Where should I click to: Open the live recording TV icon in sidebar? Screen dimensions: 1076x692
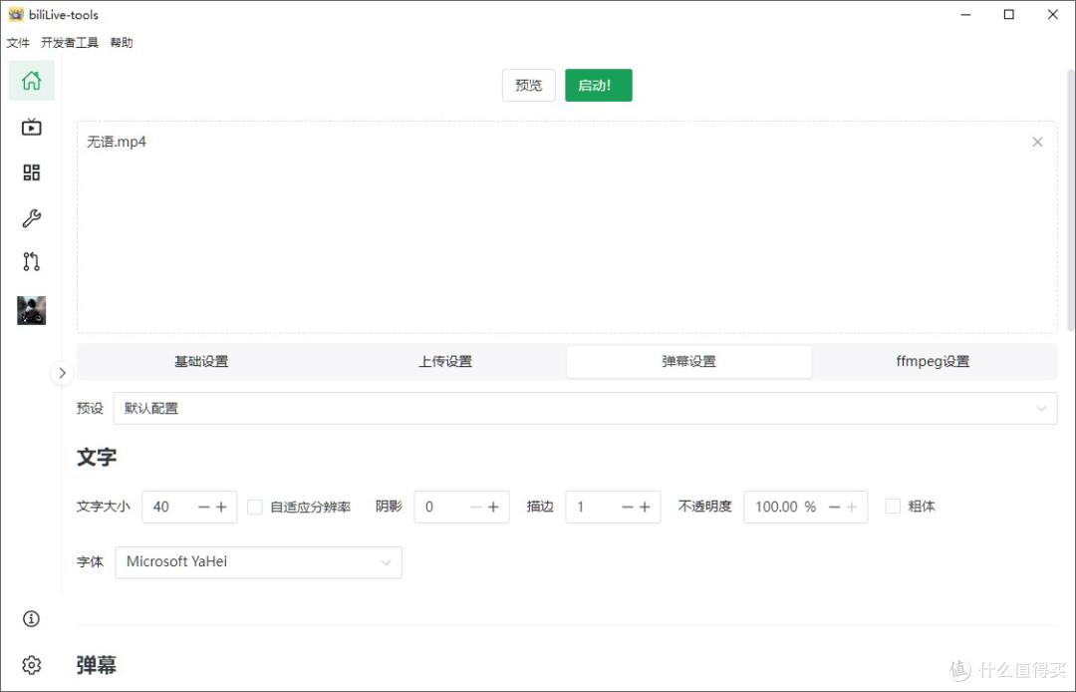tap(31, 127)
